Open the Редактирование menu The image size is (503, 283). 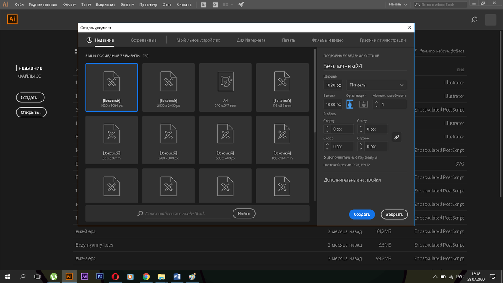pos(43,5)
